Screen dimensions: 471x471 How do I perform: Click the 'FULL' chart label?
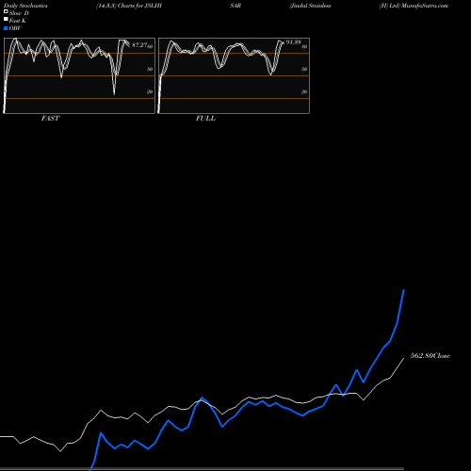tap(205, 119)
